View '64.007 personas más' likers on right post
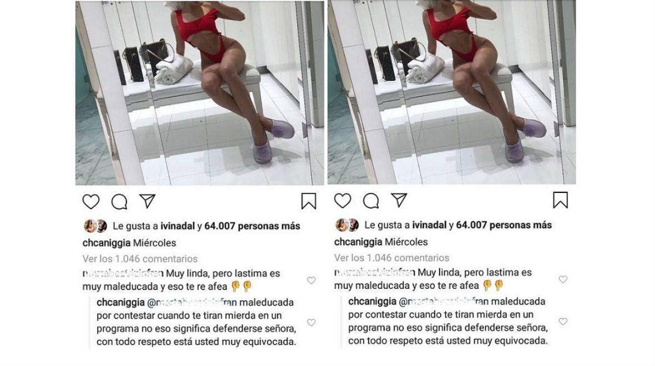Screen dimensions: 655x366 click(504, 225)
